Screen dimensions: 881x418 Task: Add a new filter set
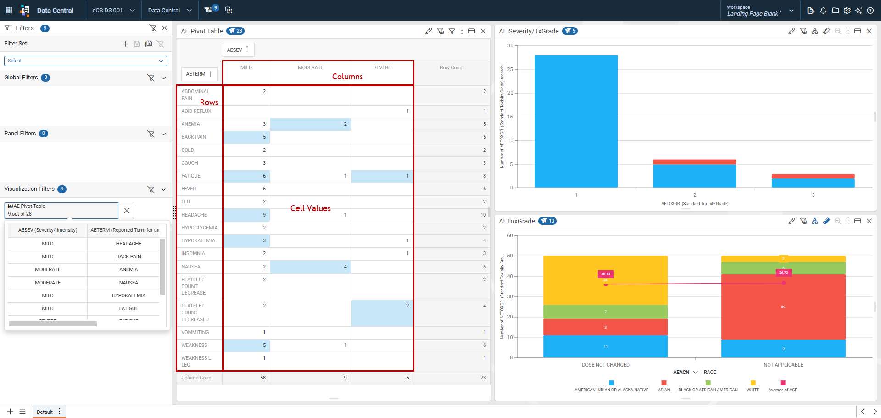125,44
